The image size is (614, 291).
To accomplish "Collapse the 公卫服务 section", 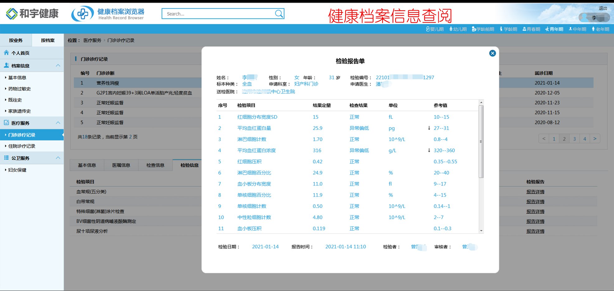I will click(x=58, y=158).
